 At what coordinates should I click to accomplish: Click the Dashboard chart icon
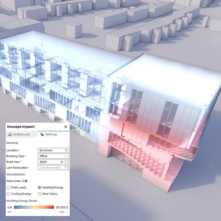(10, 135)
